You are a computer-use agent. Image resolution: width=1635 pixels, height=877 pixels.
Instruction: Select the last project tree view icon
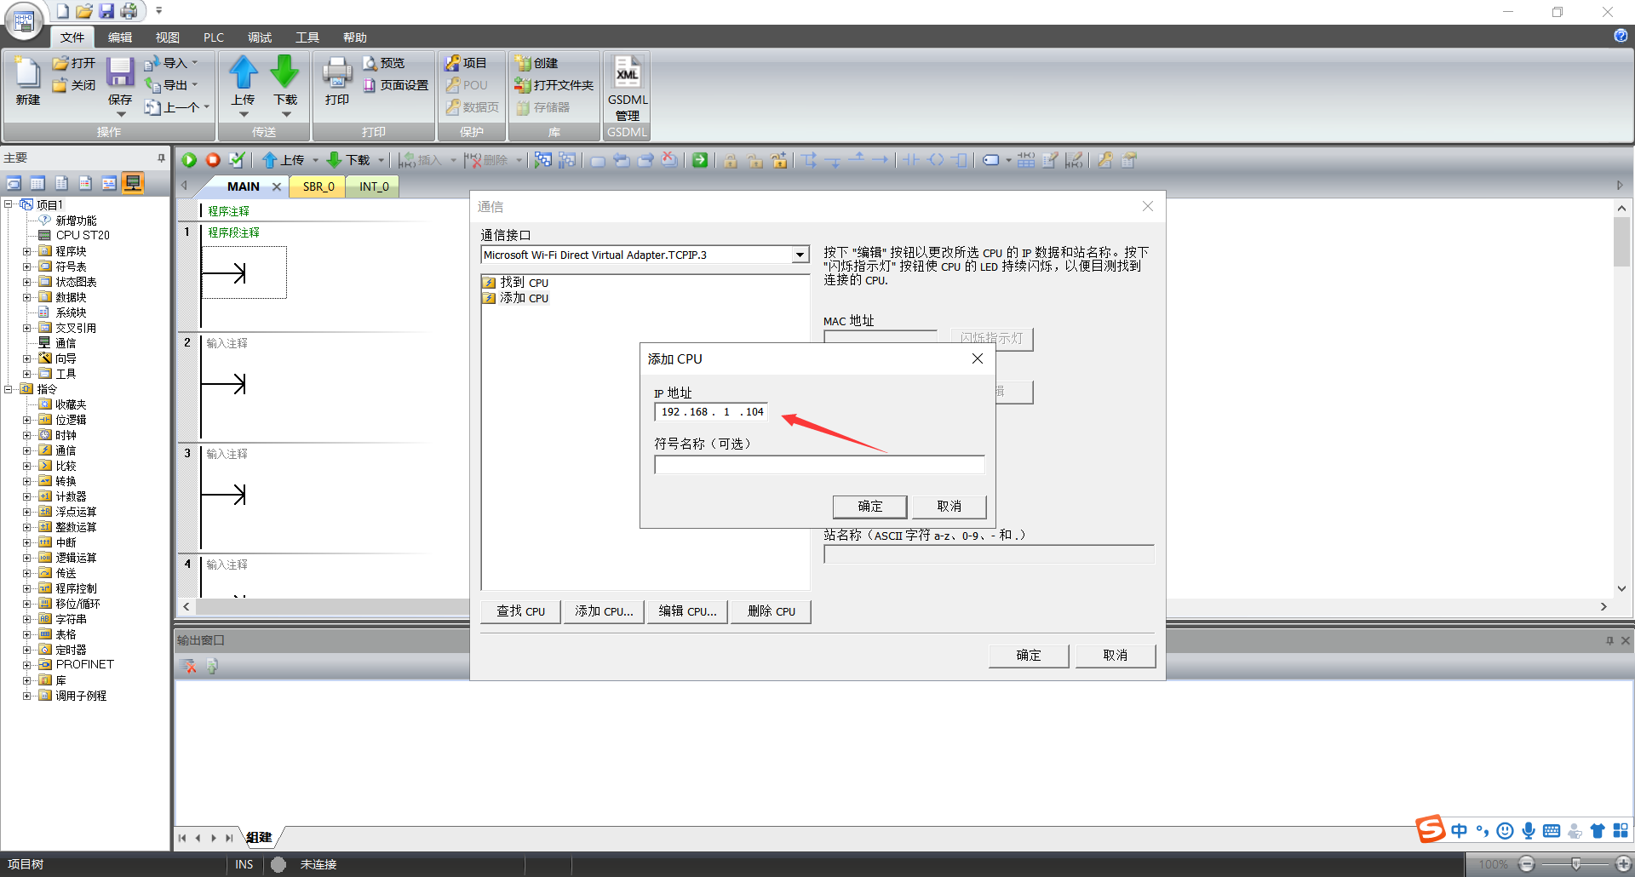[133, 183]
